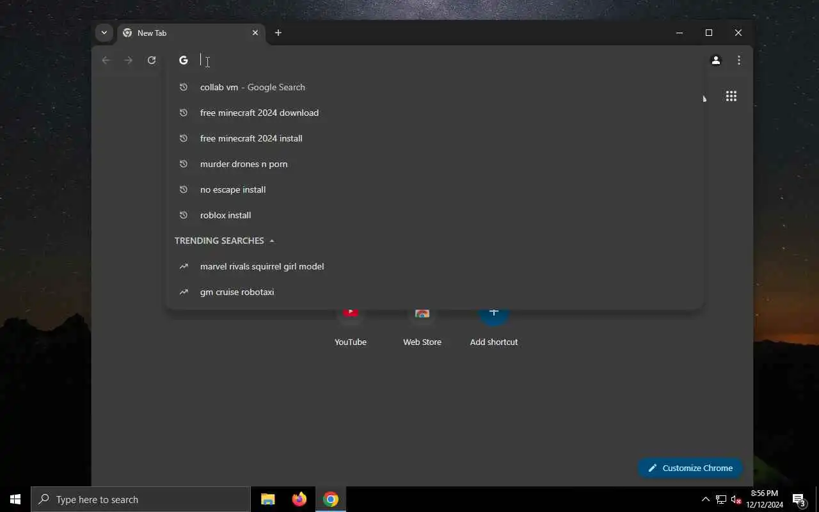Screen dimensions: 819x512
Task: Click the Google G icon in address bar
Action: tap(184, 60)
